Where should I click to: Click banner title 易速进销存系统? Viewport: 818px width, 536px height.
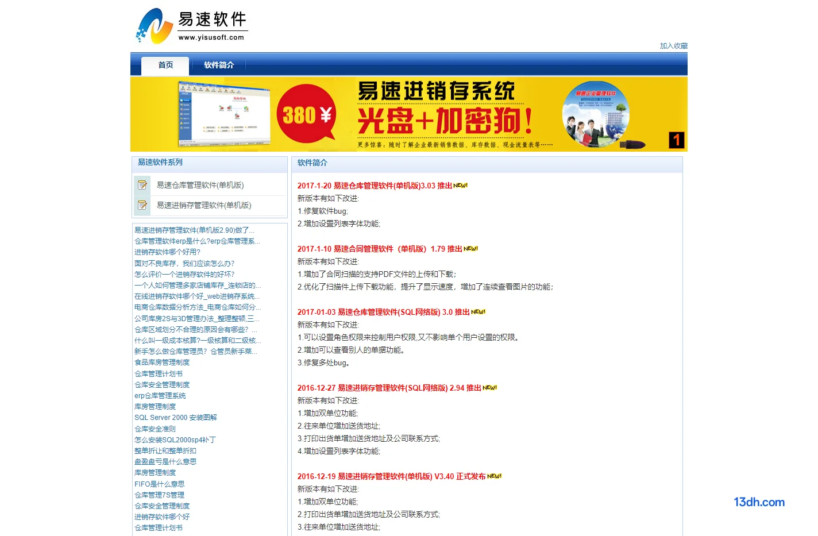click(x=436, y=91)
